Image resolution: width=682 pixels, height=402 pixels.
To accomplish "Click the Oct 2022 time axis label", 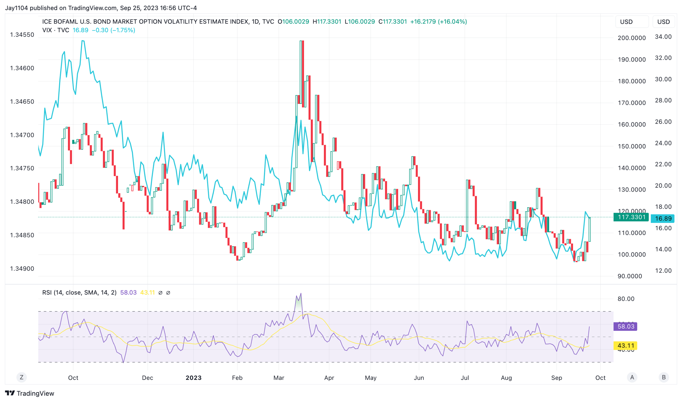I will [73, 377].
